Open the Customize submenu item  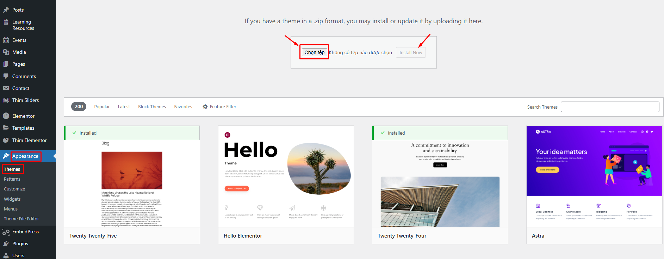[x=14, y=189]
